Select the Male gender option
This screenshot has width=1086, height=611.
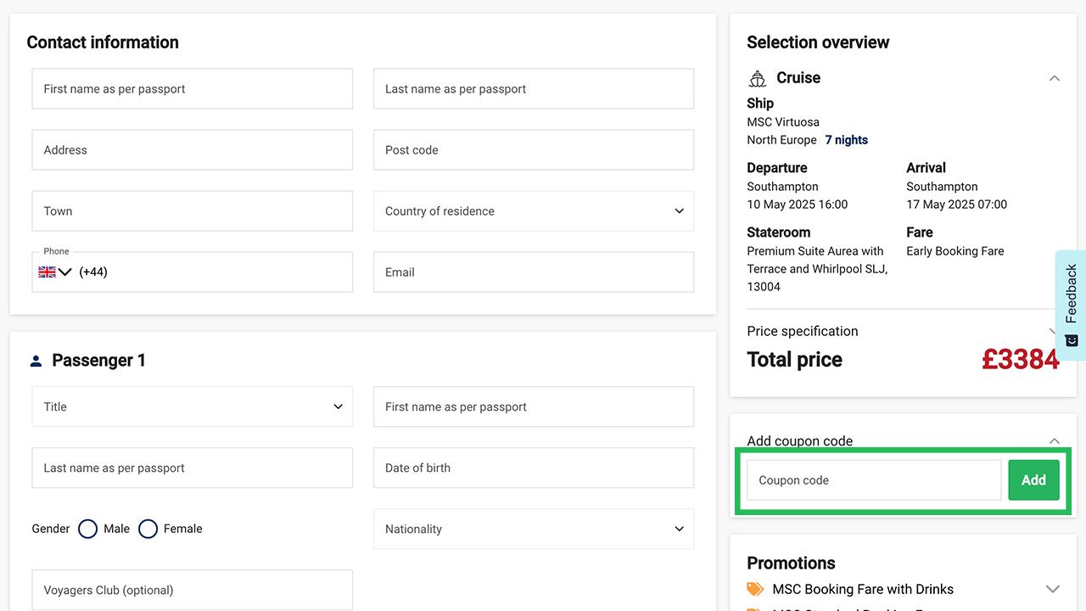tap(87, 529)
